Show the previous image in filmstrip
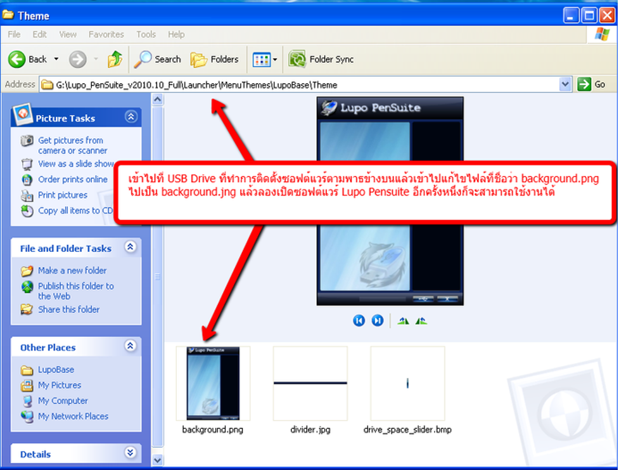Viewport: 619px width, 470px height. pos(359,320)
